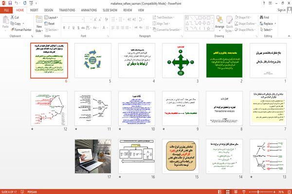Expand Shape Outline options
This screenshot has height=194, width=292.
pyautogui.click(x=246, y=23)
